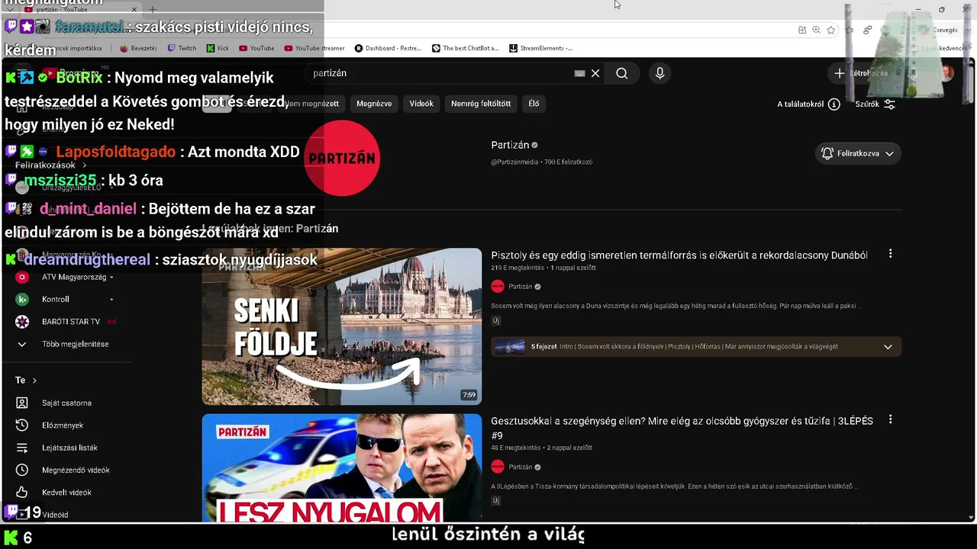Open Kedvelt videók liked videos icon

click(22, 493)
